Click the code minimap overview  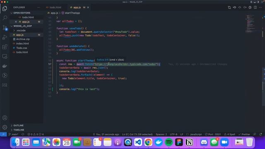tap(251, 24)
